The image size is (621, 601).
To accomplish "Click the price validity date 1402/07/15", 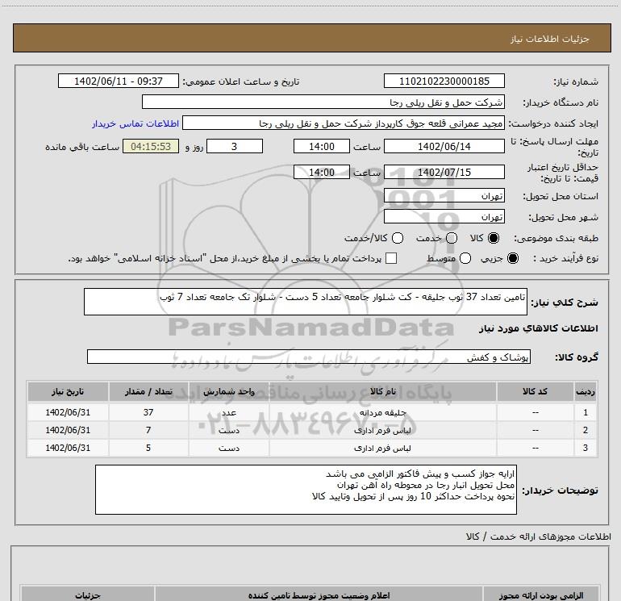I will click(444, 172).
